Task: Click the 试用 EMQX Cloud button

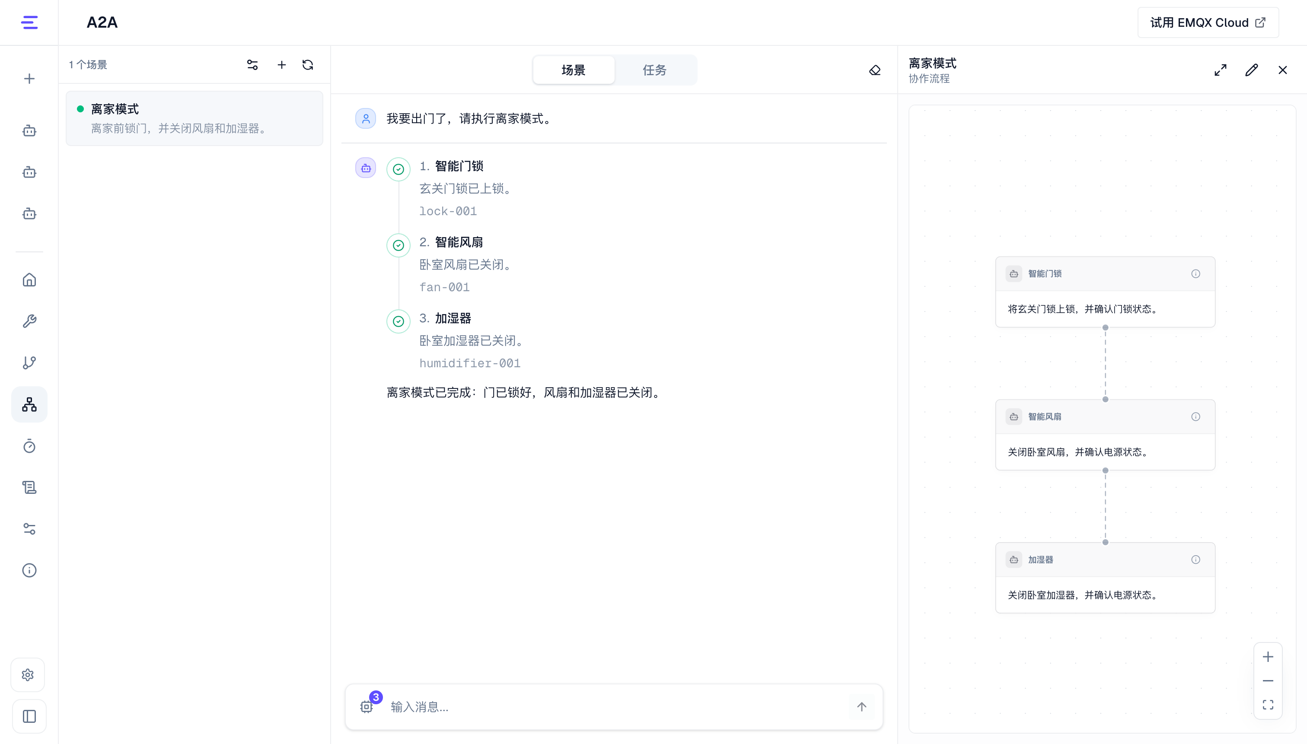Action: 1208,22
